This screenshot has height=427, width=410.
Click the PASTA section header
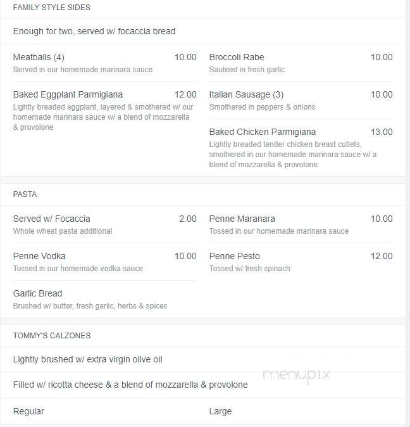25,194
